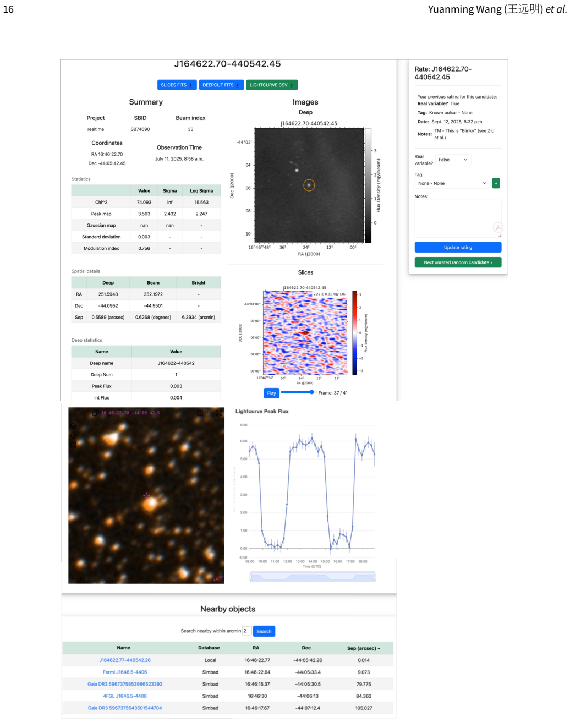Click the Chi^2 value 74.093
Image resolution: width=570 pixels, height=722 pixels.
tap(144, 203)
